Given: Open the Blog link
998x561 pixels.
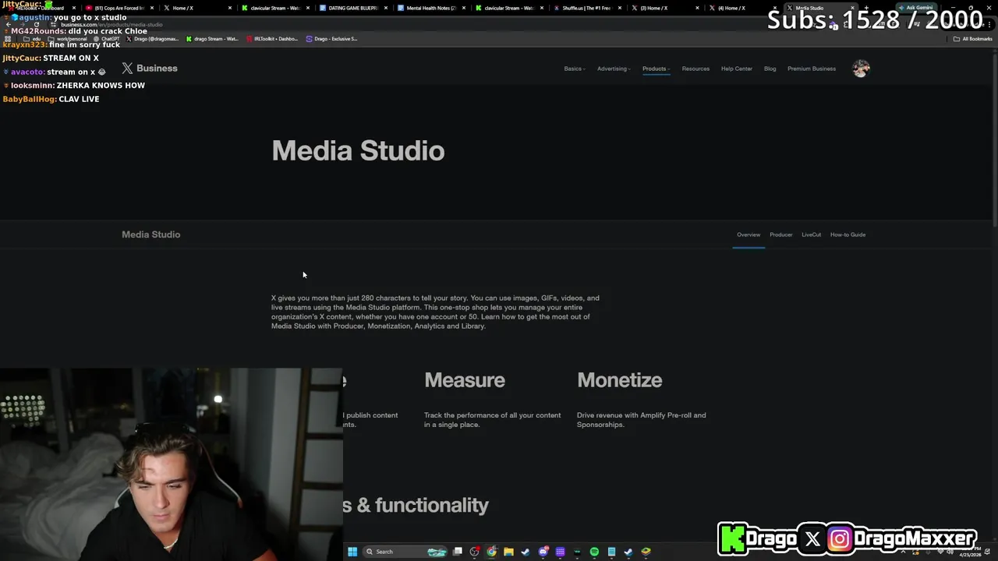Looking at the screenshot, I should (x=770, y=69).
